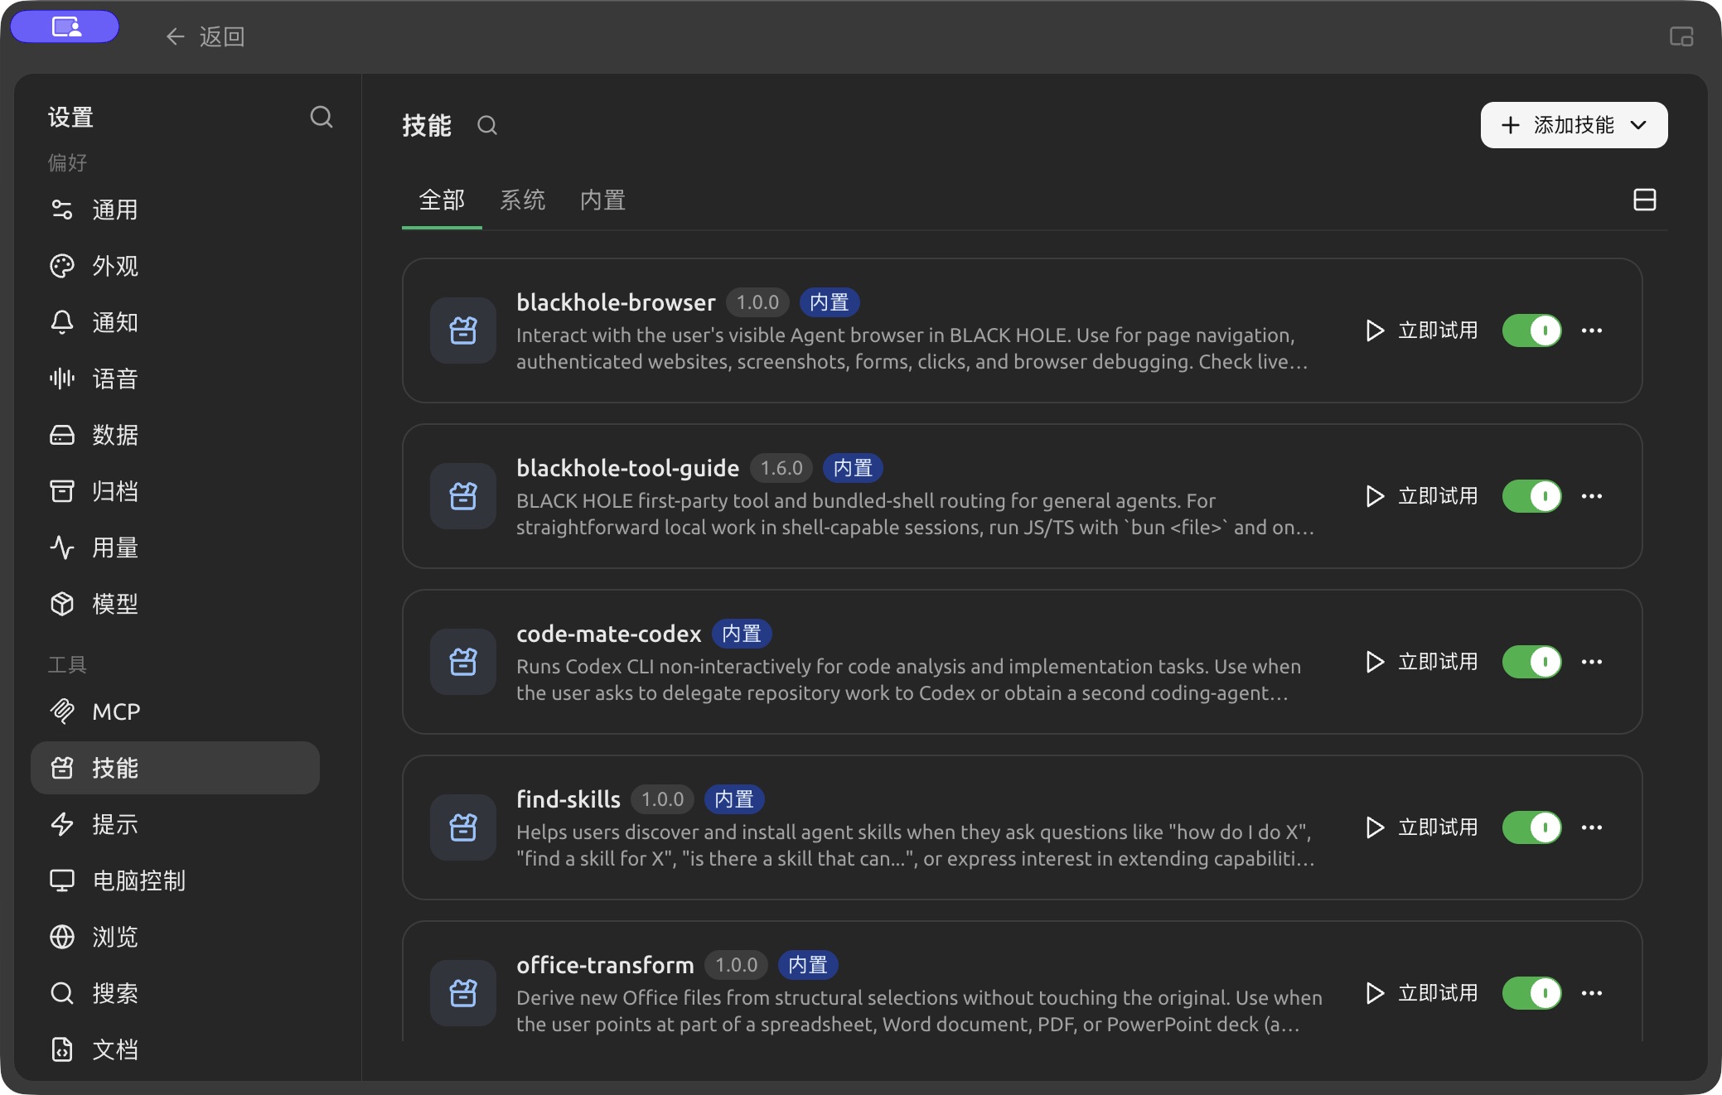Open more options for blackhole-browser
The image size is (1722, 1095).
click(1592, 330)
